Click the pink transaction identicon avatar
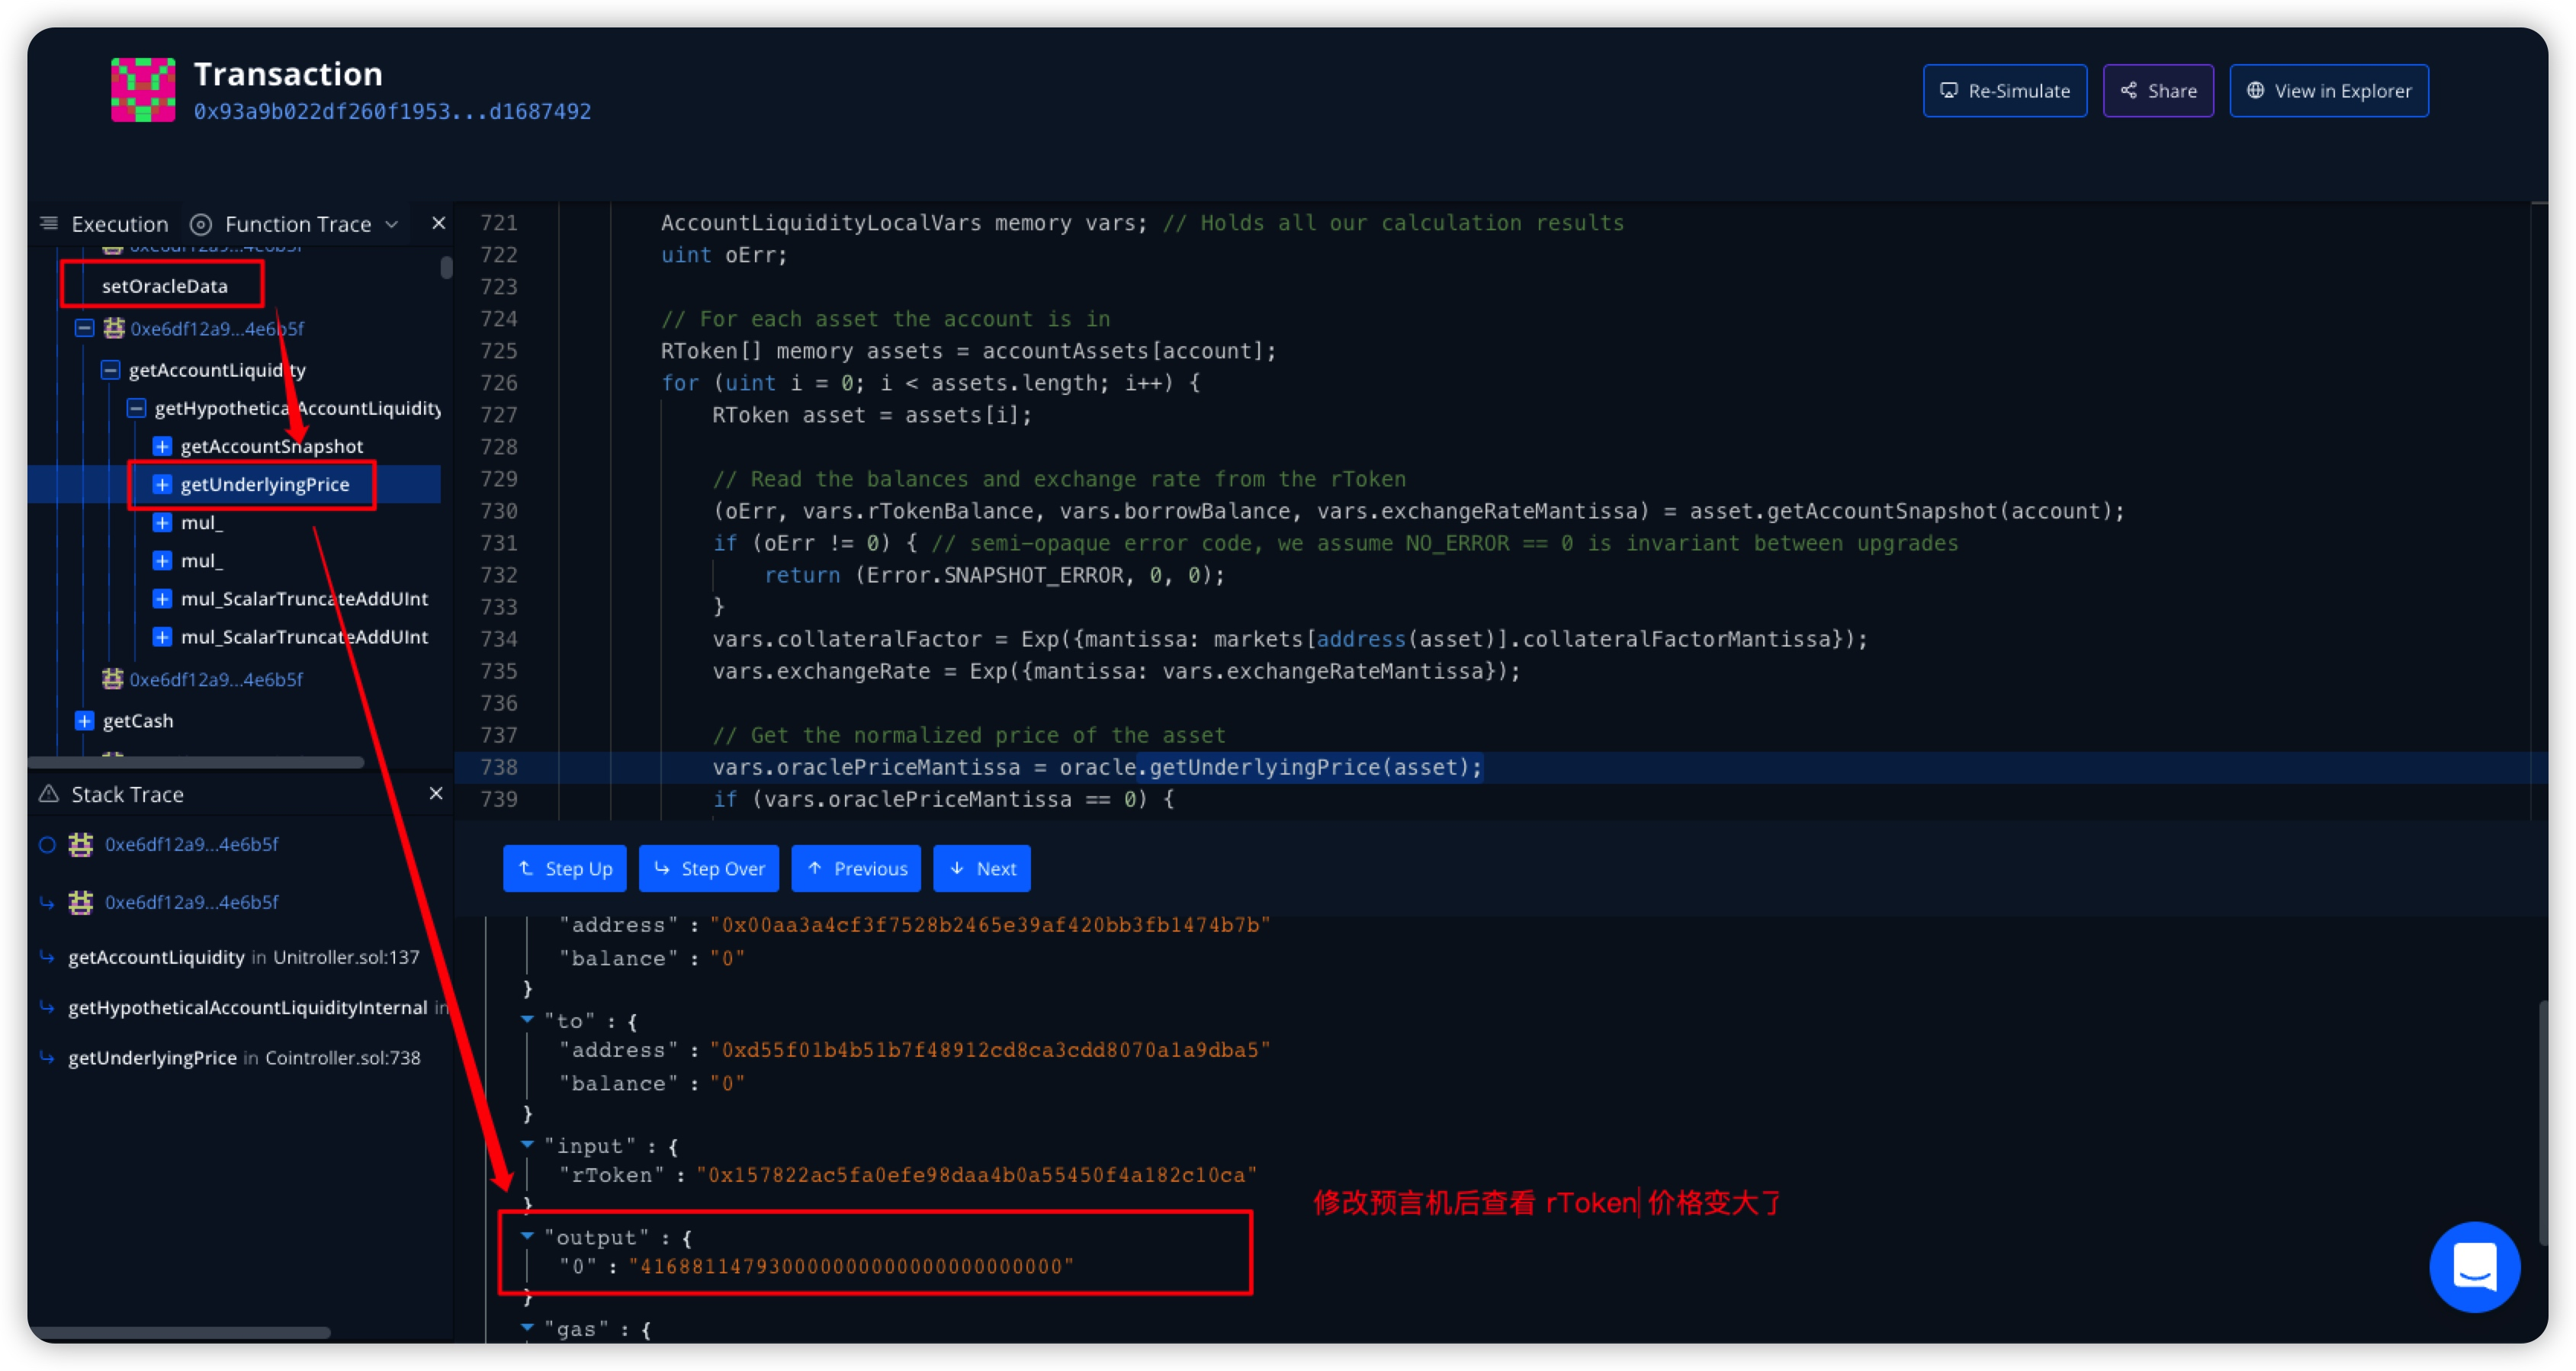This screenshot has width=2576, height=1371. coord(142,90)
